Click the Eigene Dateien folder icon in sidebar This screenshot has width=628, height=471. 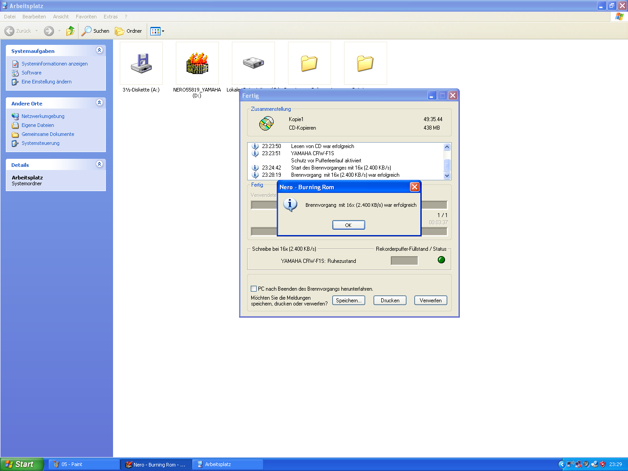[x=15, y=126]
